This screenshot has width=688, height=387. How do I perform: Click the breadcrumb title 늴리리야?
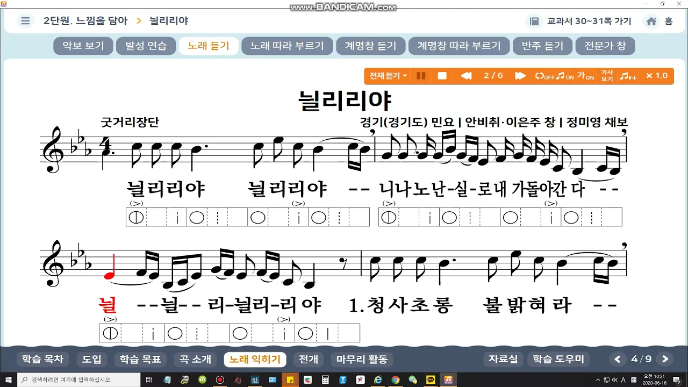169,21
